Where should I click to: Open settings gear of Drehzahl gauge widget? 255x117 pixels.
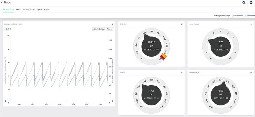[182, 24]
